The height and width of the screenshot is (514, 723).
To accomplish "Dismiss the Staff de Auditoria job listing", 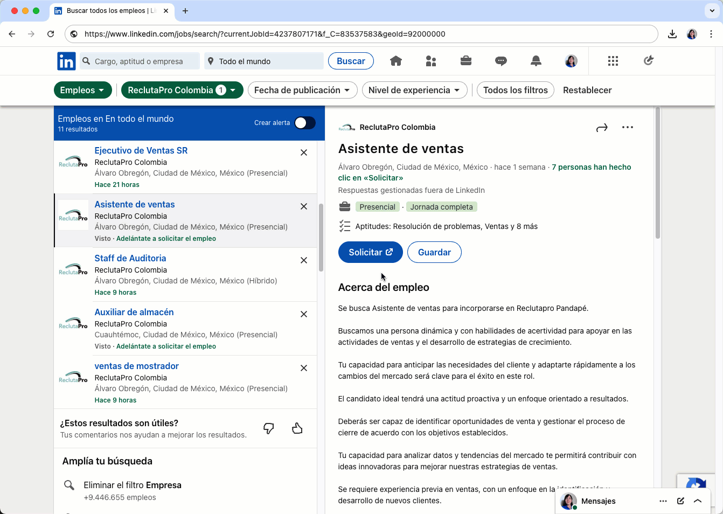I will [304, 260].
